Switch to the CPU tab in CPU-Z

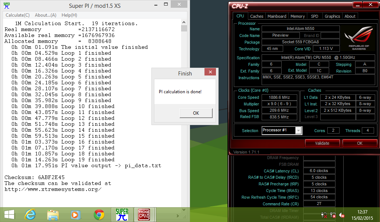240,16
